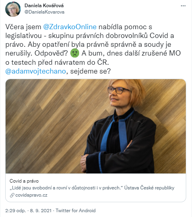Open the @ZdravkoOnline mention
The width and height of the screenshot is (193, 217).
point(70,27)
